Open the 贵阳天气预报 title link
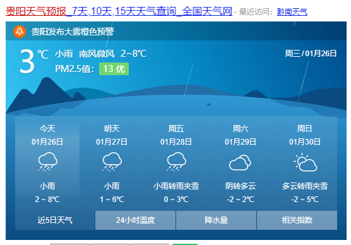Image resolution: width=351 pixels, height=245 pixels. coord(119,11)
